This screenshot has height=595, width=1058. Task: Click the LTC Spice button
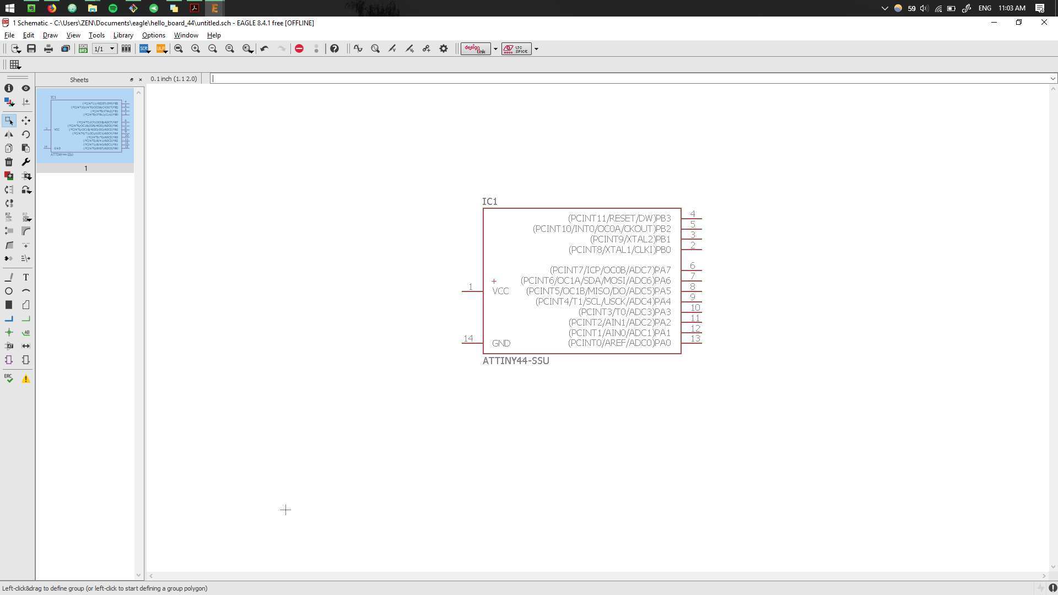(x=516, y=48)
